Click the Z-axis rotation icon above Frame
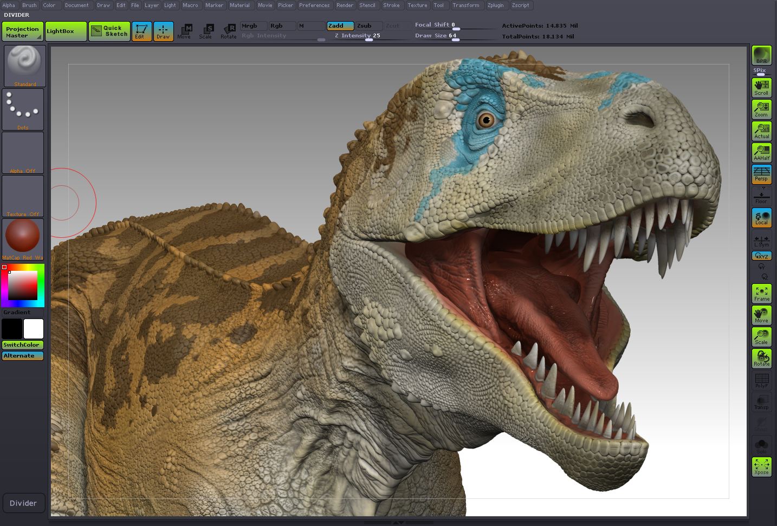This screenshot has width=777, height=526. coord(765,277)
